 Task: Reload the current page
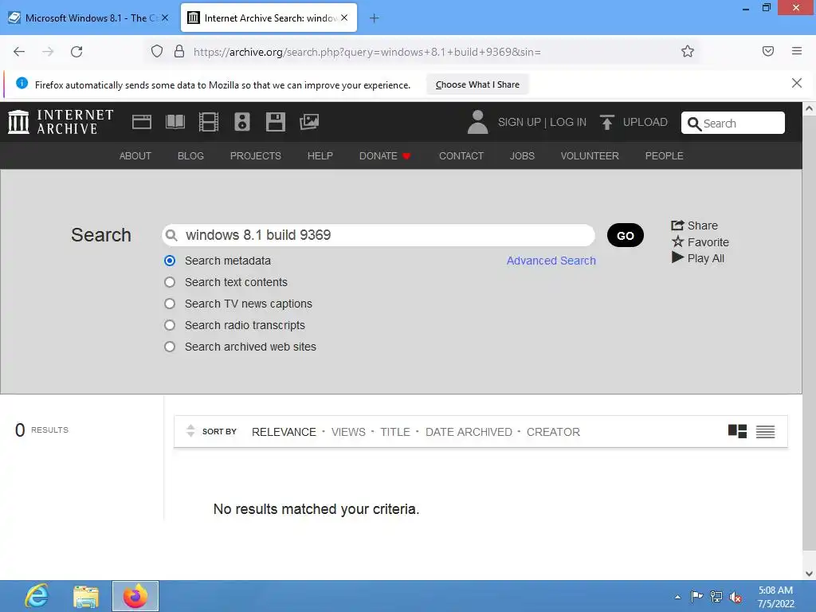[x=76, y=52]
